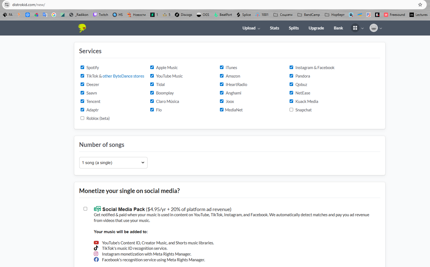Open the Splice bookmark

tap(244, 15)
